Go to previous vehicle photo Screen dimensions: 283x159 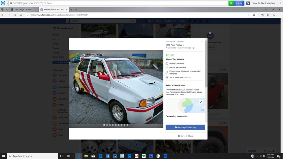coord(73,89)
